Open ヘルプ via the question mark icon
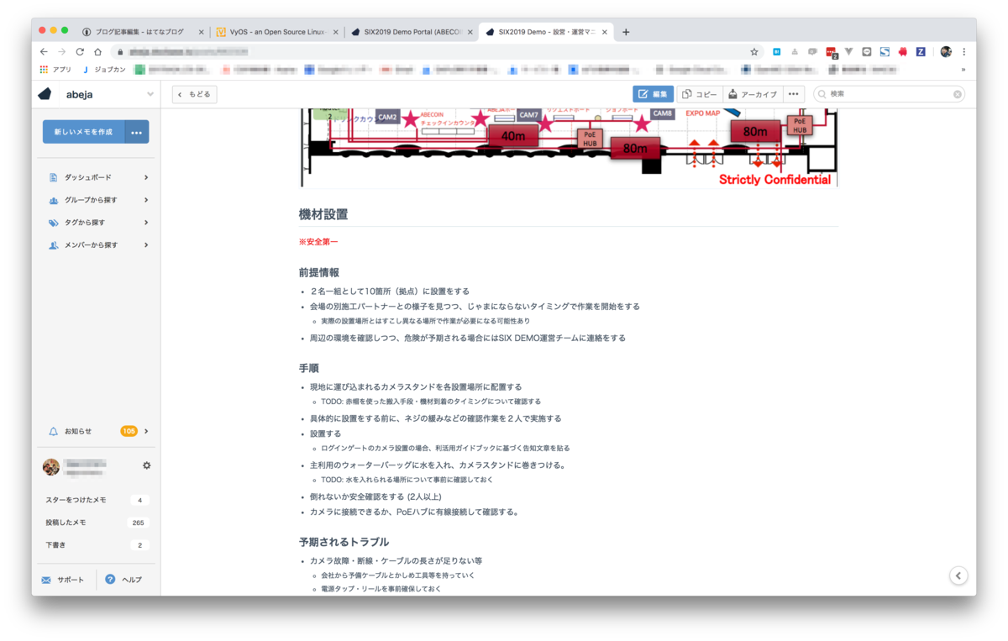 tap(110, 579)
